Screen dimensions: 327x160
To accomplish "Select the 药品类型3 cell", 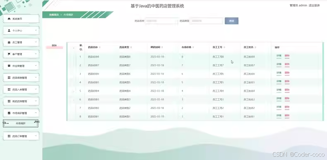I will click(x=125, y=99).
